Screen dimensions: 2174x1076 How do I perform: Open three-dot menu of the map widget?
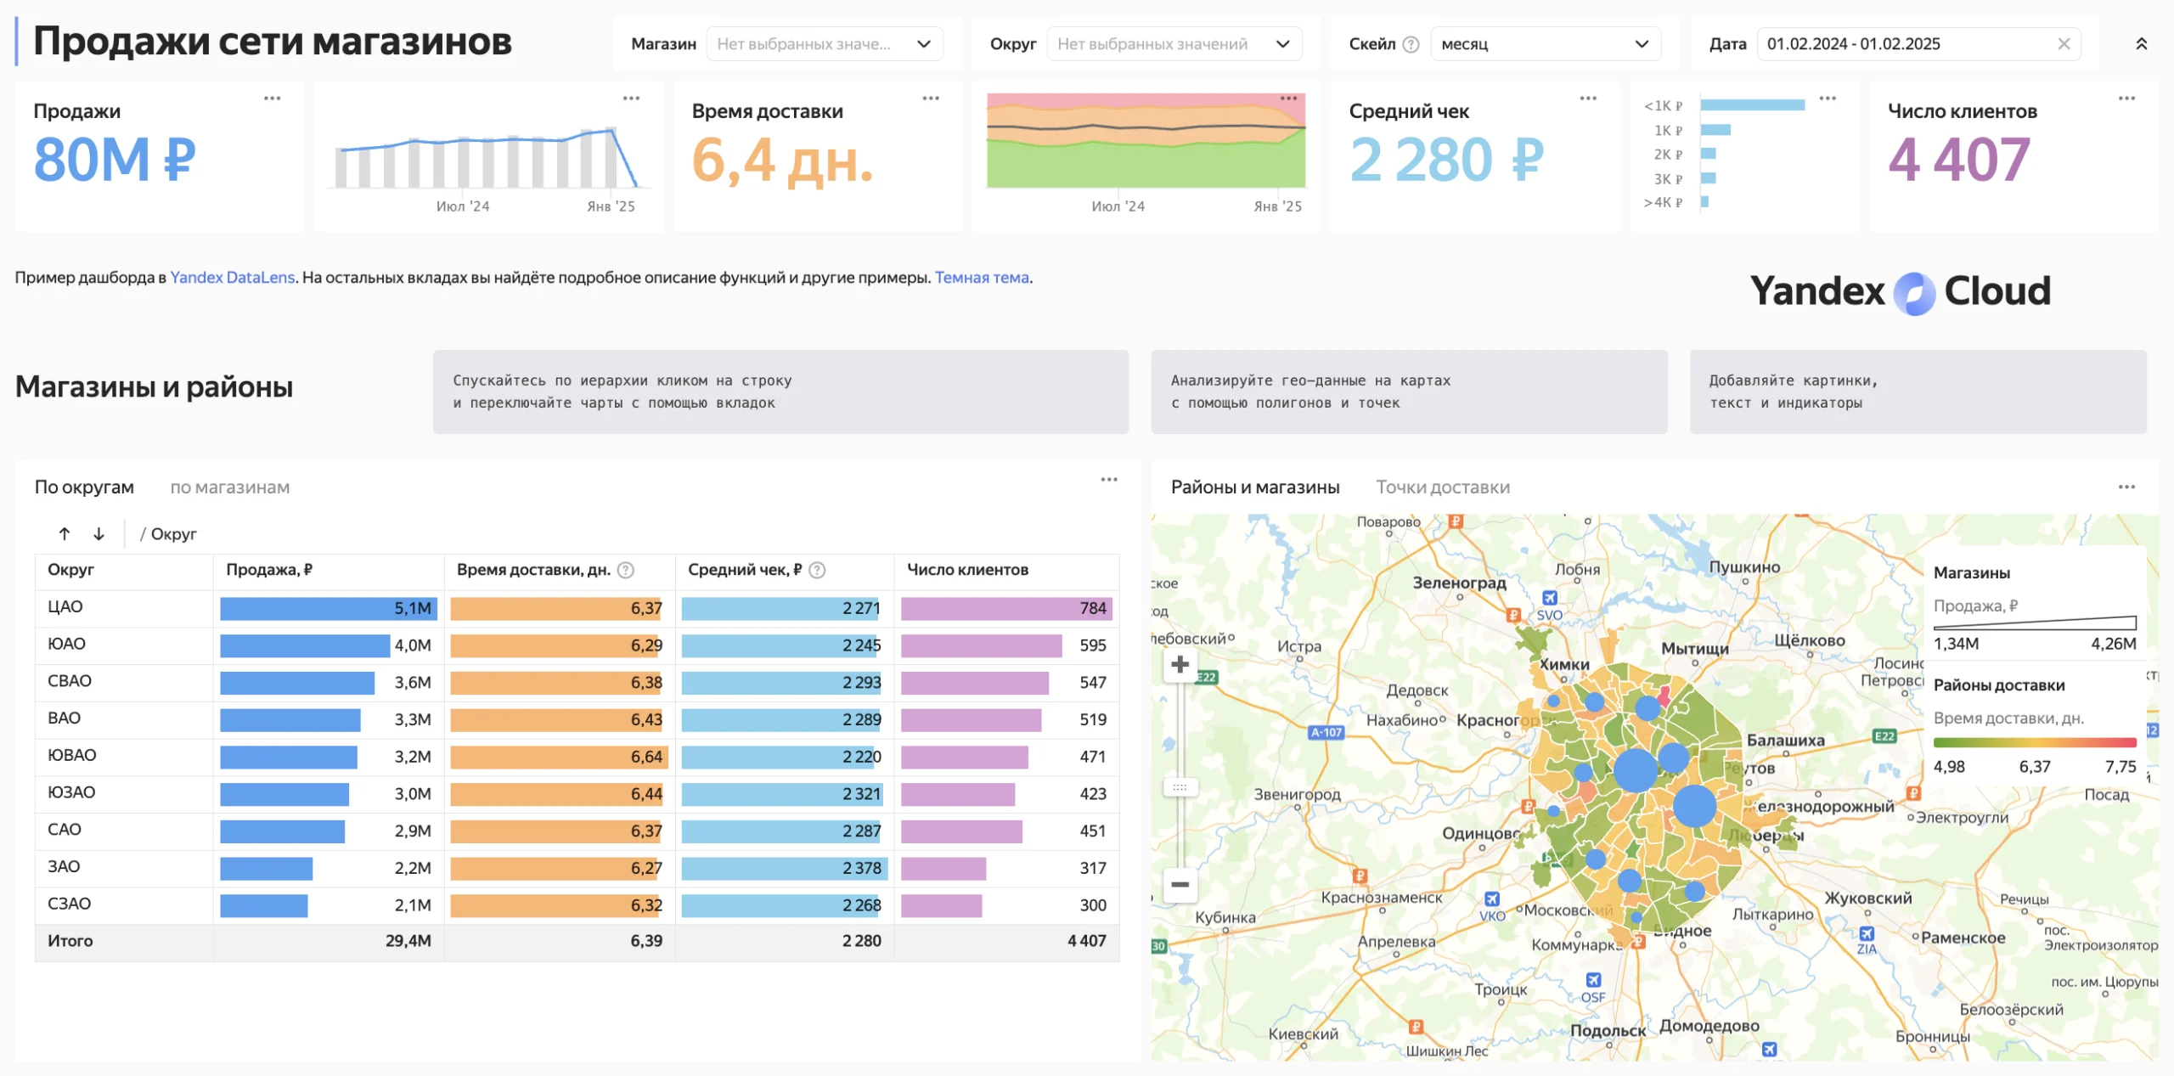click(2126, 487)
